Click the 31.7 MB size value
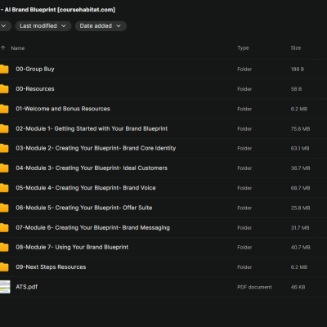327x327 pixels. coord(300,228)
